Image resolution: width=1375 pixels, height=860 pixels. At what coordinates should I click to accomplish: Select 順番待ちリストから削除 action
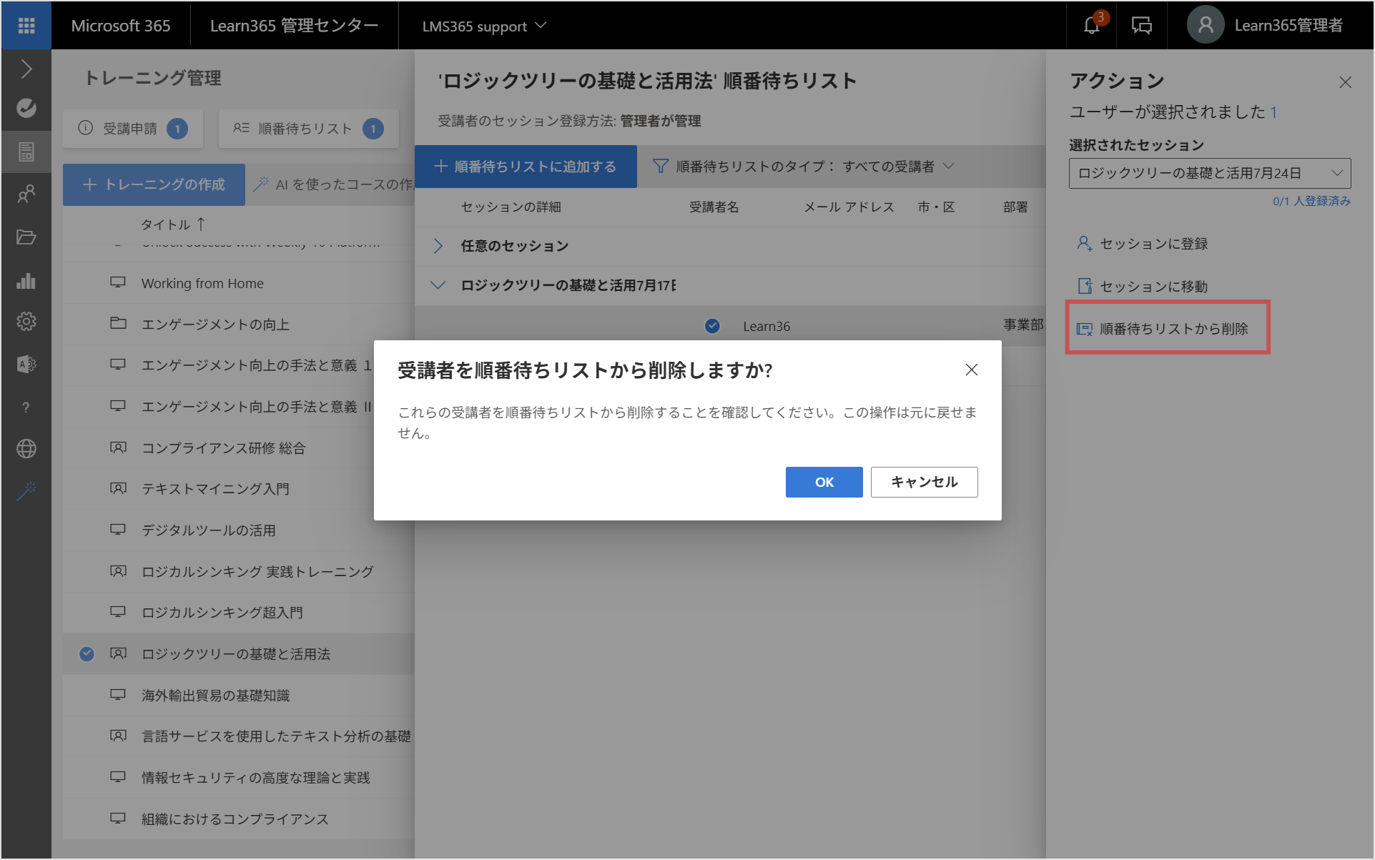click(x=1167, y=328)
